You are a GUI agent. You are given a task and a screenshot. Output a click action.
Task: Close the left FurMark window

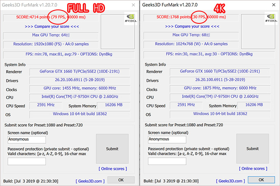coord(133,5)
